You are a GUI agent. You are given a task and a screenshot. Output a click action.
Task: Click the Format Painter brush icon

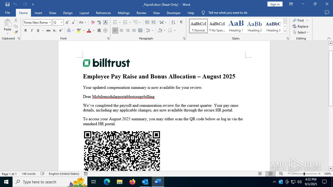pyautogui.click(x=16, y=32)
